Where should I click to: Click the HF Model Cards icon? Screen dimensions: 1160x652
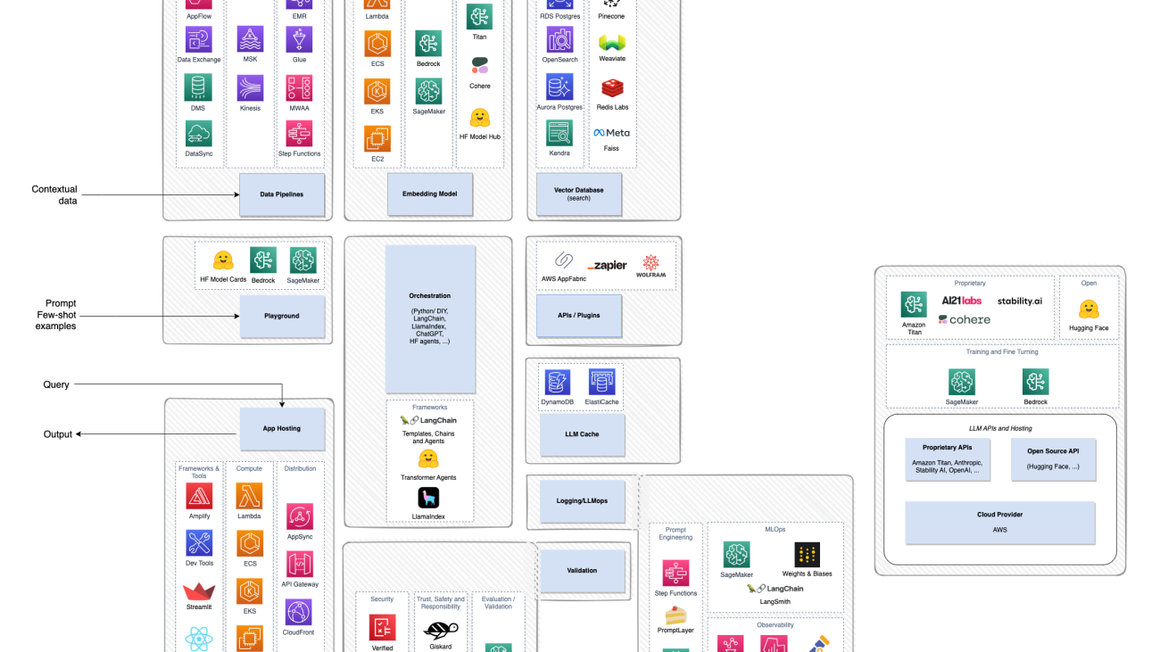(223, 260)
